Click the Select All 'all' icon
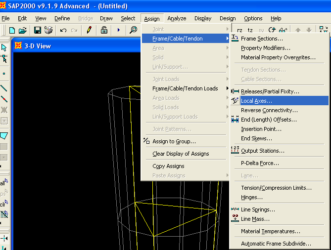The width and height of the screenshot is (331, 250). click(4, 182)
